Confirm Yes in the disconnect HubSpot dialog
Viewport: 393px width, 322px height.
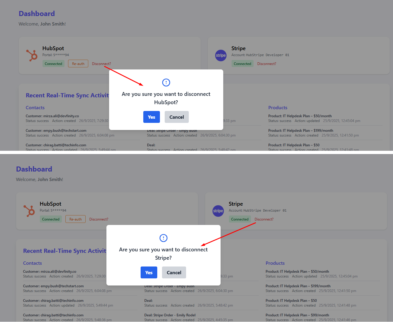[x=152, y=117]
